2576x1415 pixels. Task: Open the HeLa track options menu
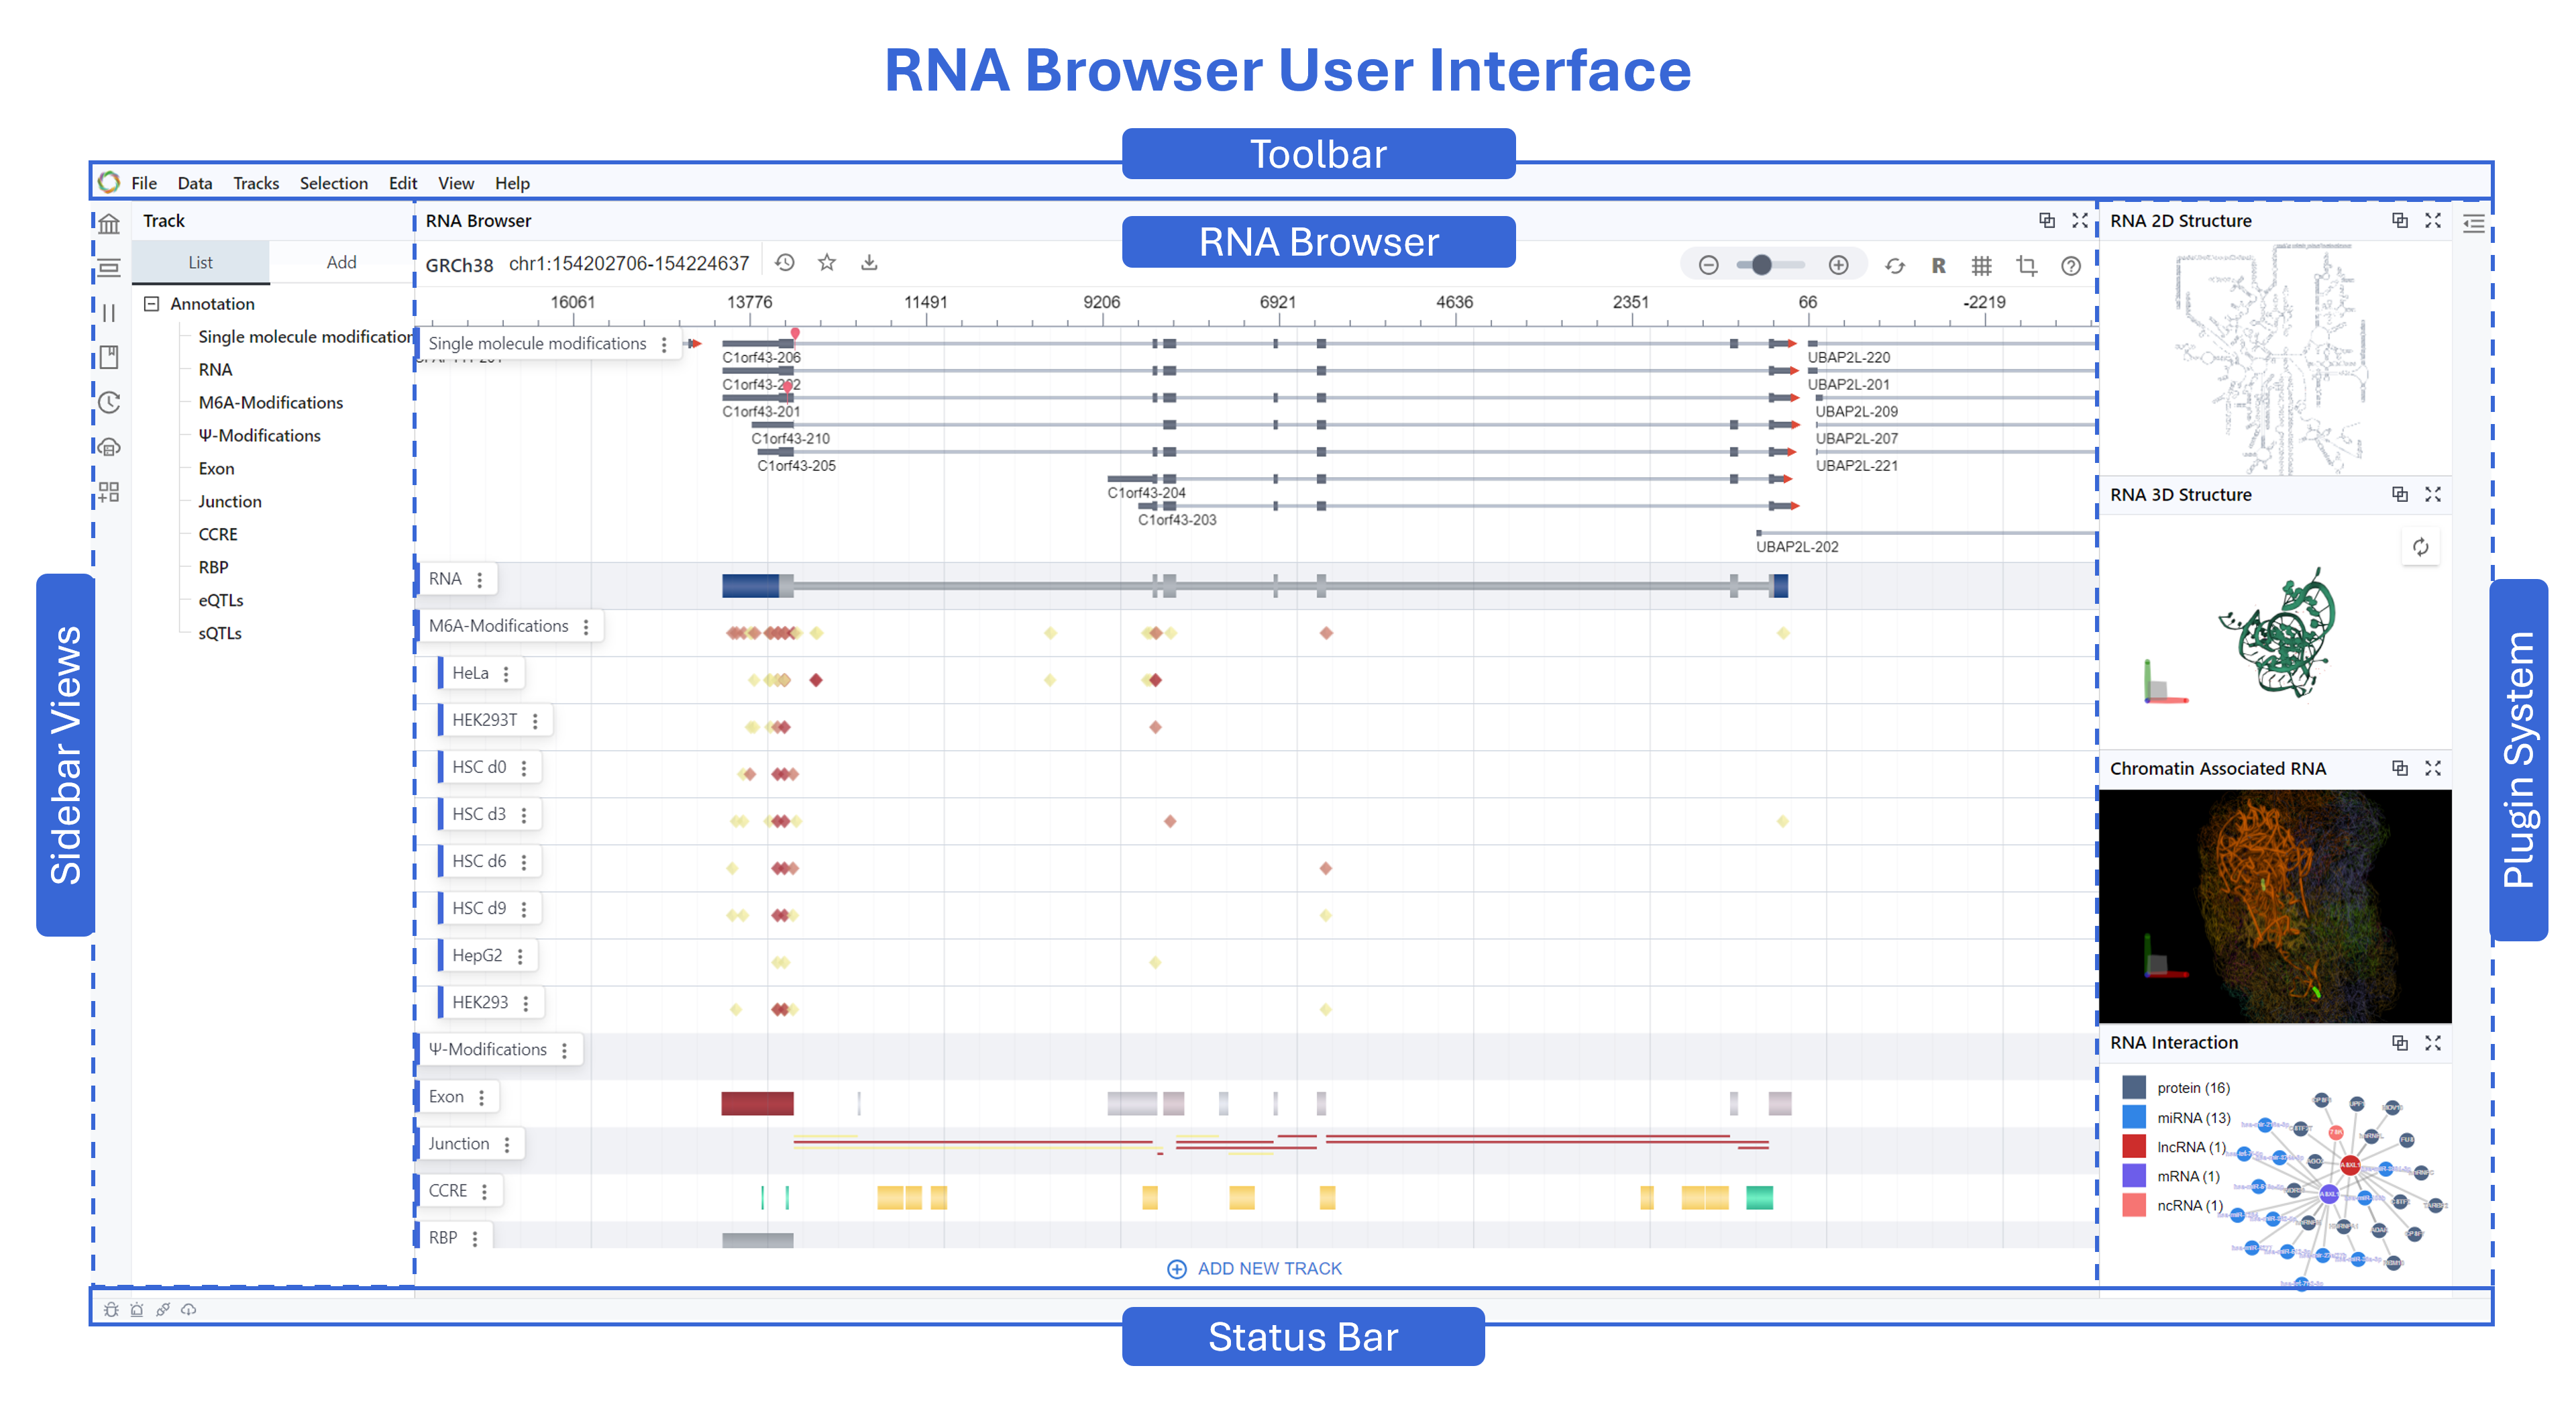click(506, 674)
